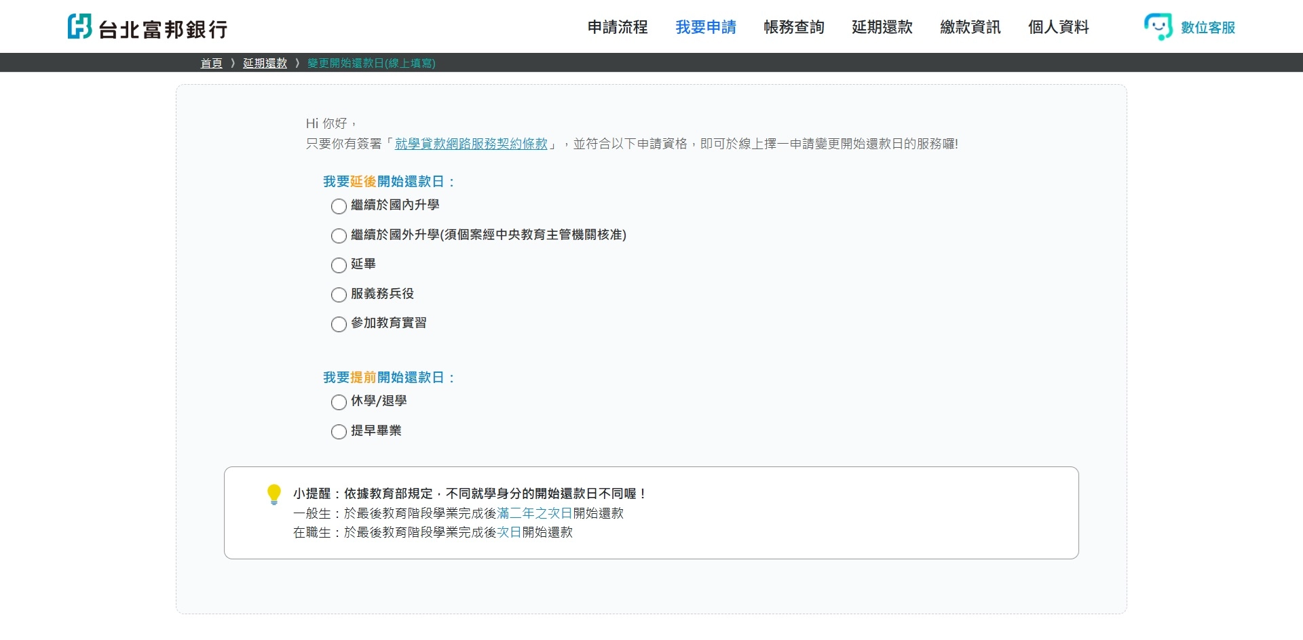Image resolution: width=1303 pixels, height=640 pixels.
Task: Select 繼續於國內升學 radio option
Action: click(339, 206)
